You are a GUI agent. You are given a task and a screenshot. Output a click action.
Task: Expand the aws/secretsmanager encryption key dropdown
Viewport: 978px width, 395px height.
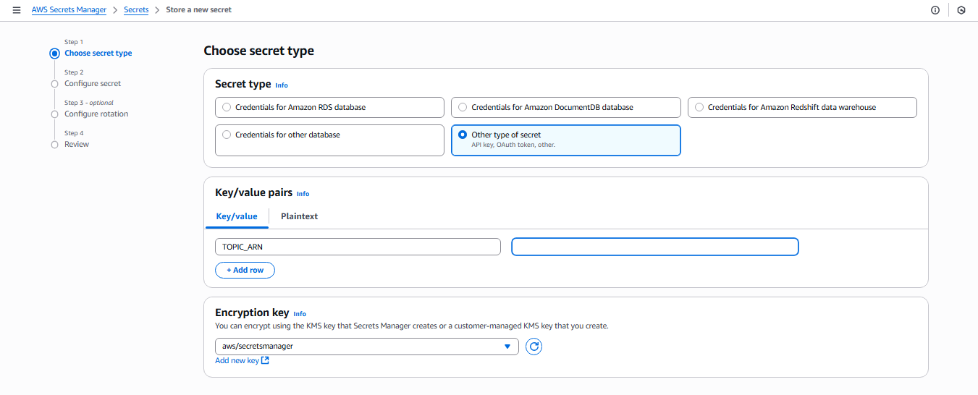366,347
